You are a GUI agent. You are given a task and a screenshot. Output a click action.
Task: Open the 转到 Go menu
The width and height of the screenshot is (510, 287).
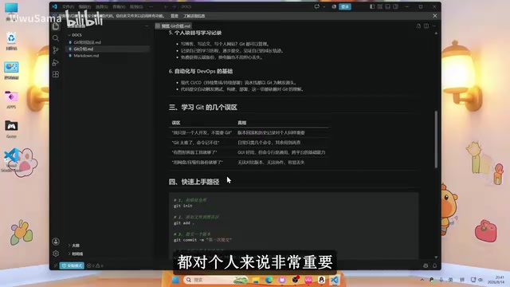(136, 6)
